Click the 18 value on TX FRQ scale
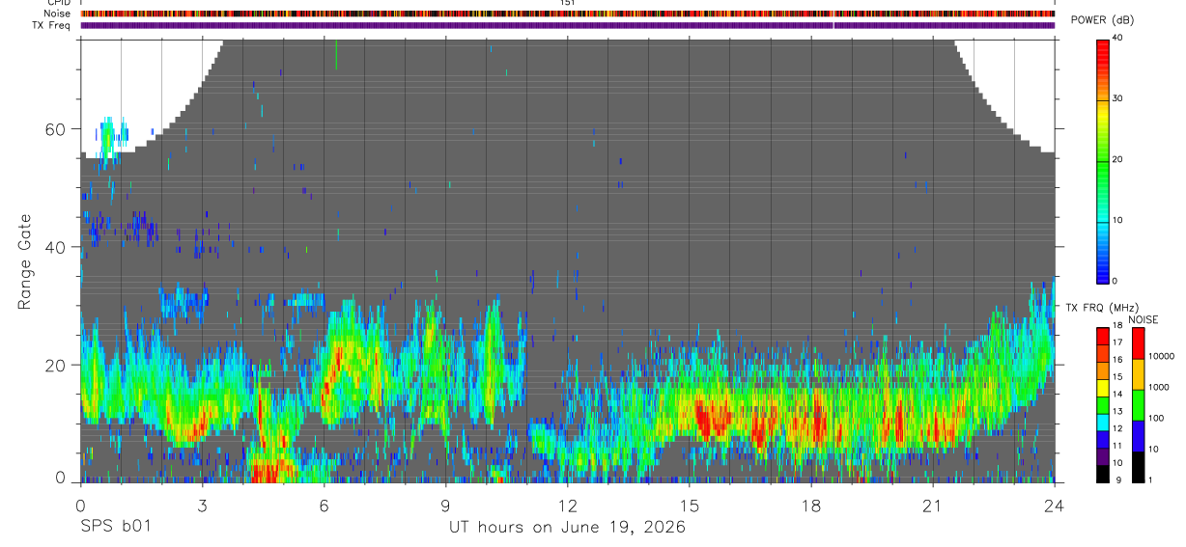Image resolution: width=1186 pixels, height=547 pixels. [x=1116, y=325]
